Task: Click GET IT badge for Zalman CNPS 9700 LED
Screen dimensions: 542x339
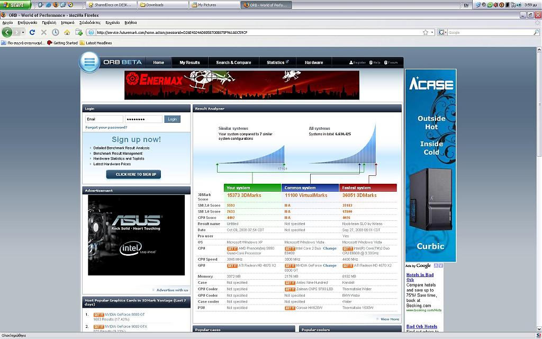Action: (x=290, y=289)
